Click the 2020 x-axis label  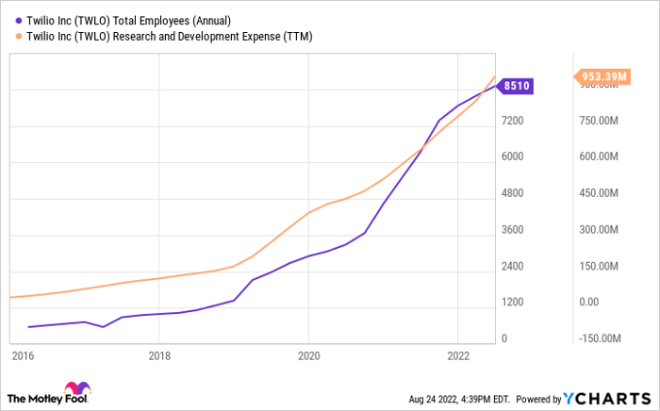tap(309, 356)
